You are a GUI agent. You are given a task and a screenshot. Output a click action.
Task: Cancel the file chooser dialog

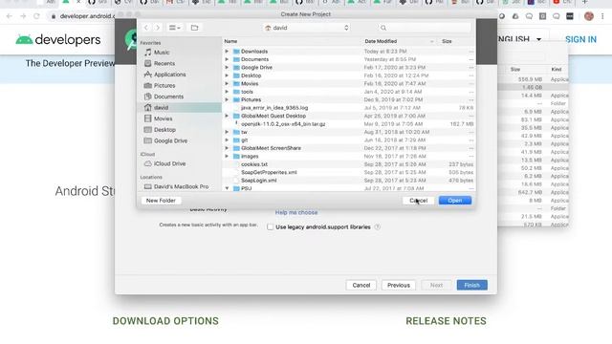pos(419,201)
